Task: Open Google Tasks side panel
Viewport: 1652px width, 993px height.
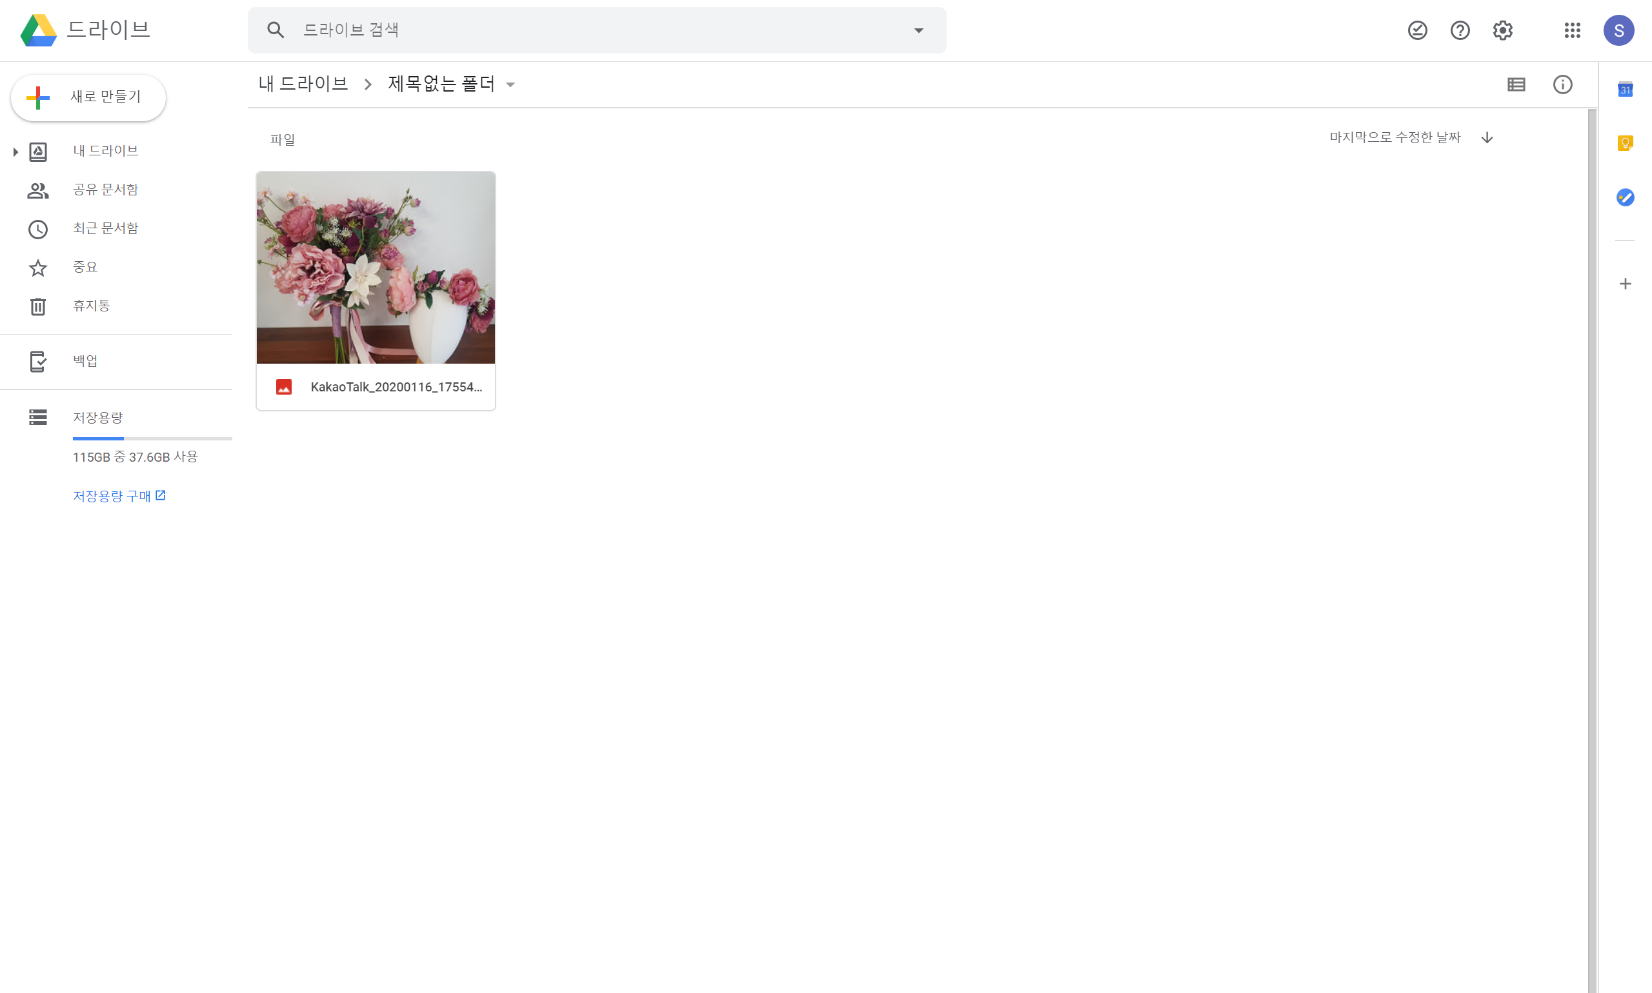Action: coord(1624,197)
